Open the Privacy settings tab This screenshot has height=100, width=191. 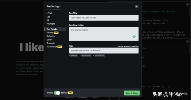(x=50, y=33)
